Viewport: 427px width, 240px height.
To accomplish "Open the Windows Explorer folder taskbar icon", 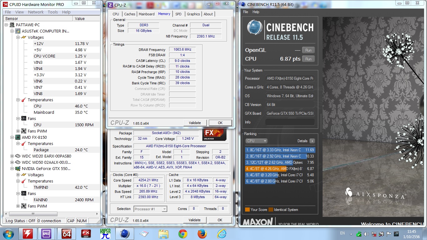I will 163,233.
